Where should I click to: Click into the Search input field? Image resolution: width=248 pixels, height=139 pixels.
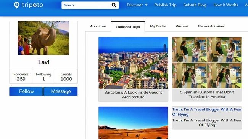(x=86, y=5)
